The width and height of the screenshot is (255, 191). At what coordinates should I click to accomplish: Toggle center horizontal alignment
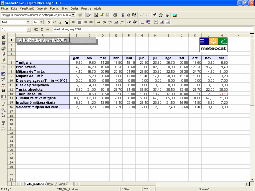pos(80,22)
